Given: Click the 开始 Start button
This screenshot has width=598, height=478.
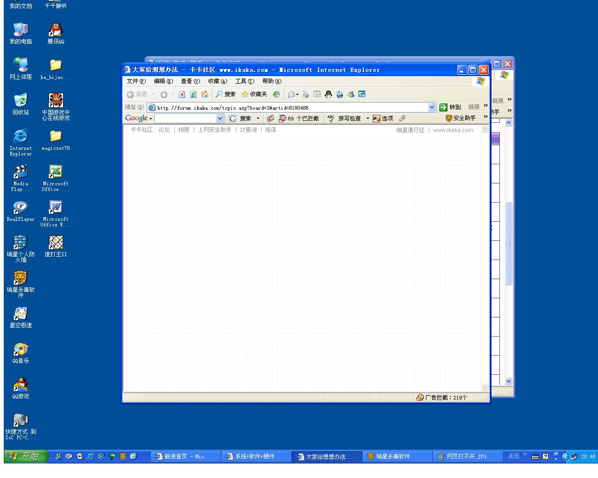Looking at the screenshot, I should coord(26,456).
